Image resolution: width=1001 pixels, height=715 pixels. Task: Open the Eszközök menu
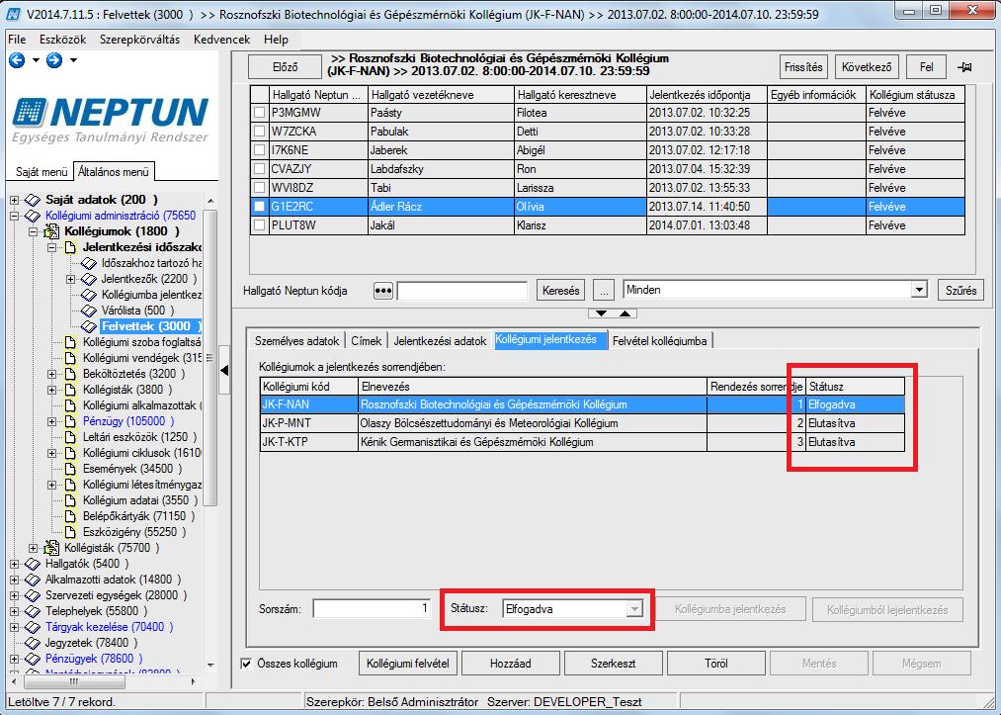[62, 40]
